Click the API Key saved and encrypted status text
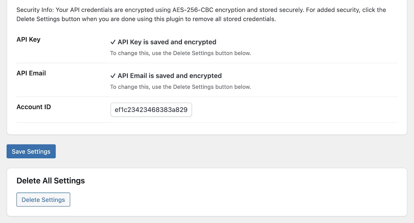Screen dimensions: 414x223 point(167,42)
